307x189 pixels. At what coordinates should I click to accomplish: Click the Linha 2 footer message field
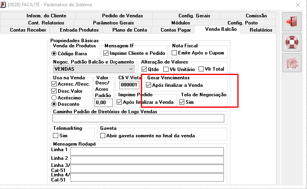click(x=147, y=160)
